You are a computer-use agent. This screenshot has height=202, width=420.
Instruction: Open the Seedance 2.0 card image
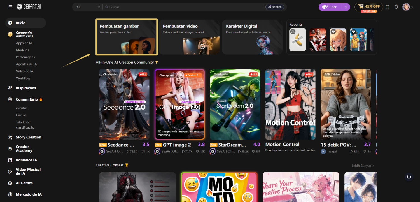click(124, 105)
